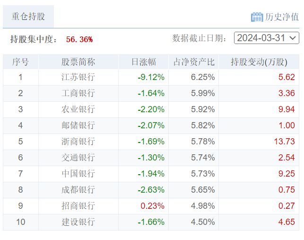Click the 持股集中度 label
Image resolution: width=304 pixels, height=240 pixels.
34,39
